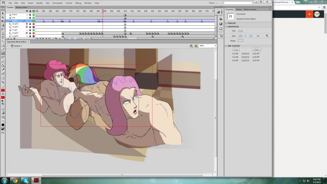Expand the PUBLISH section
The image size is (327, 184).
231,23
